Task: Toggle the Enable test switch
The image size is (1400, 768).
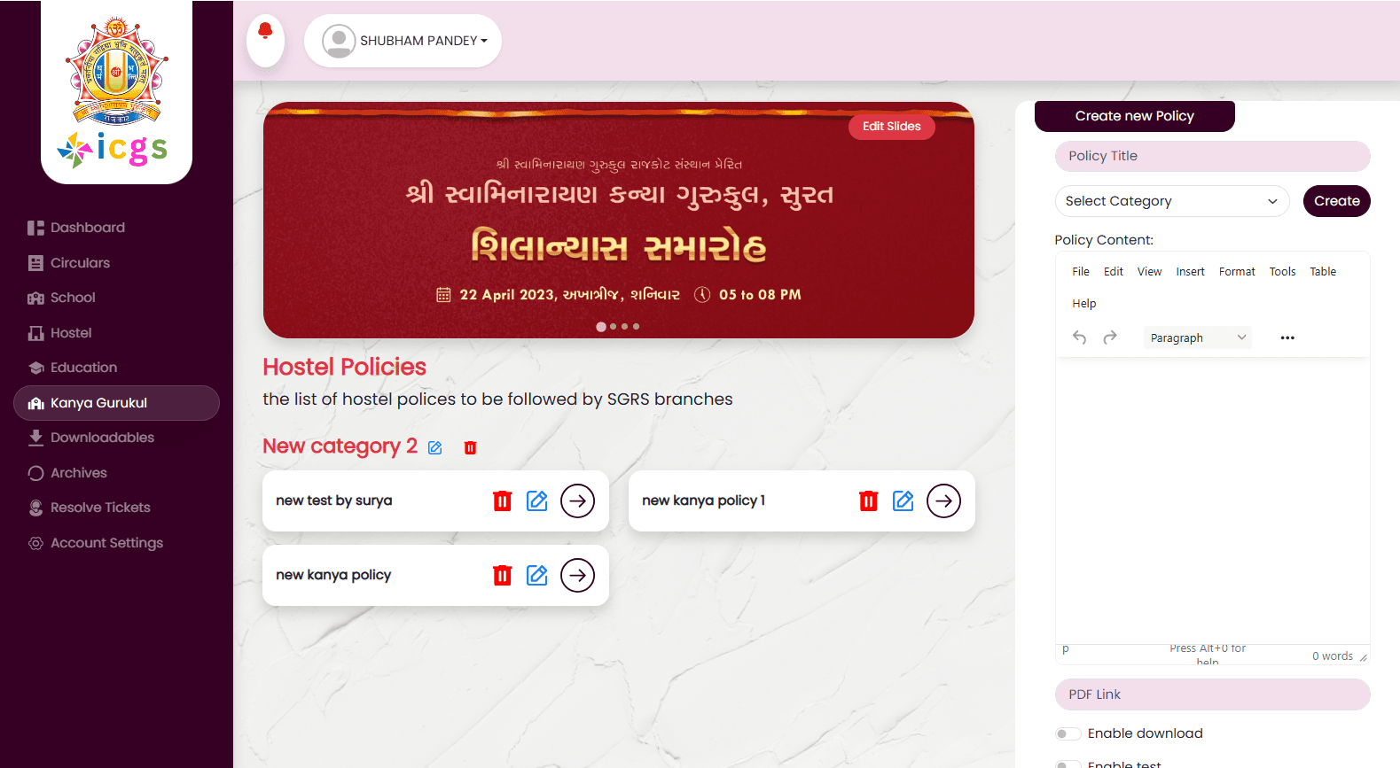Action: coord(1068,764)
